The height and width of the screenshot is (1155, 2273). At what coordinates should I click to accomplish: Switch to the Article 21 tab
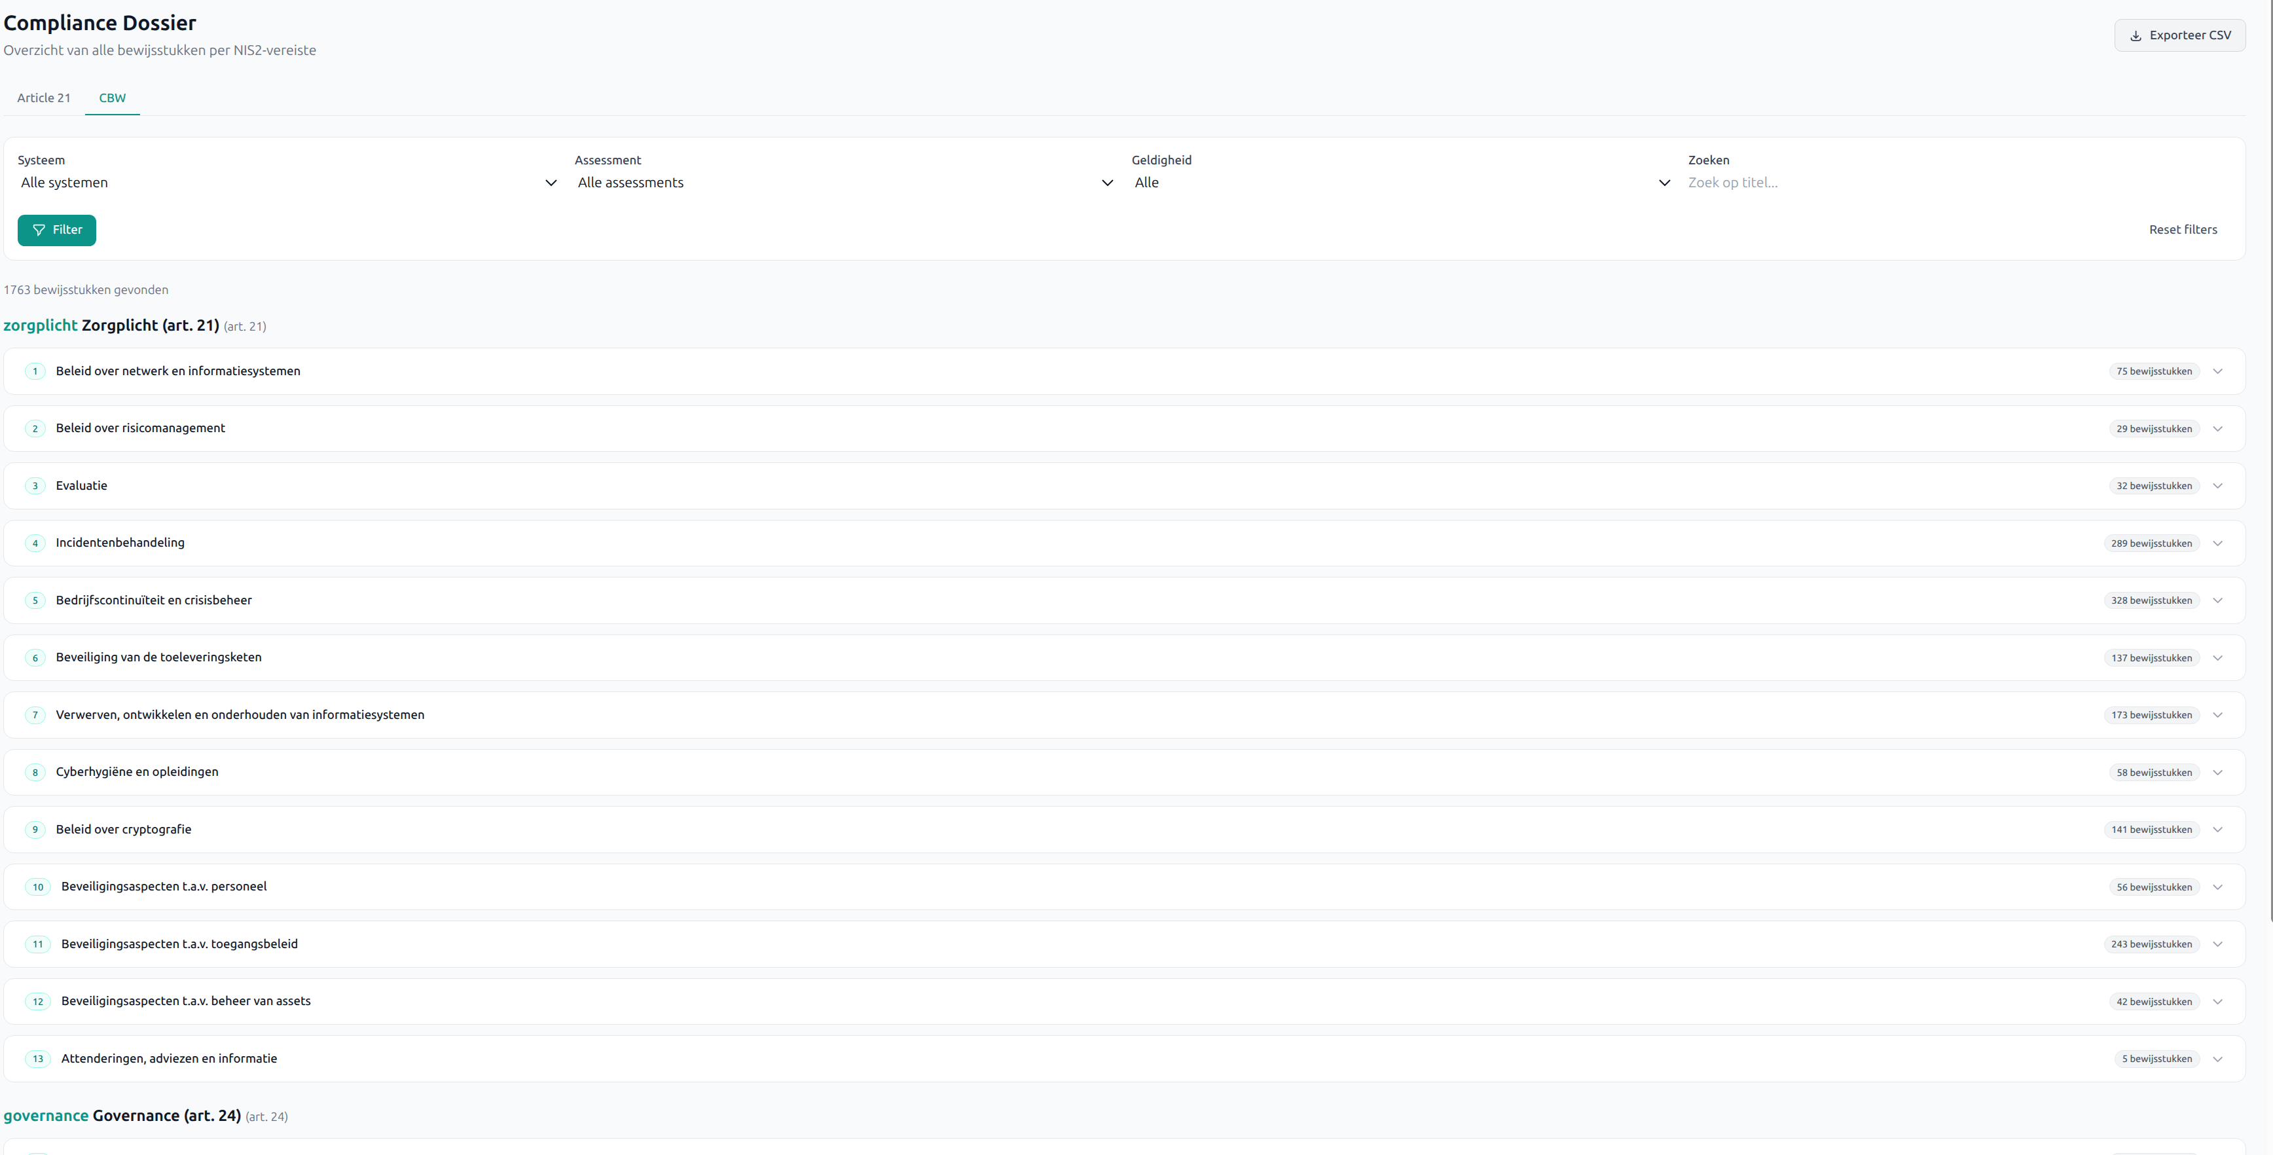point(43,98)
